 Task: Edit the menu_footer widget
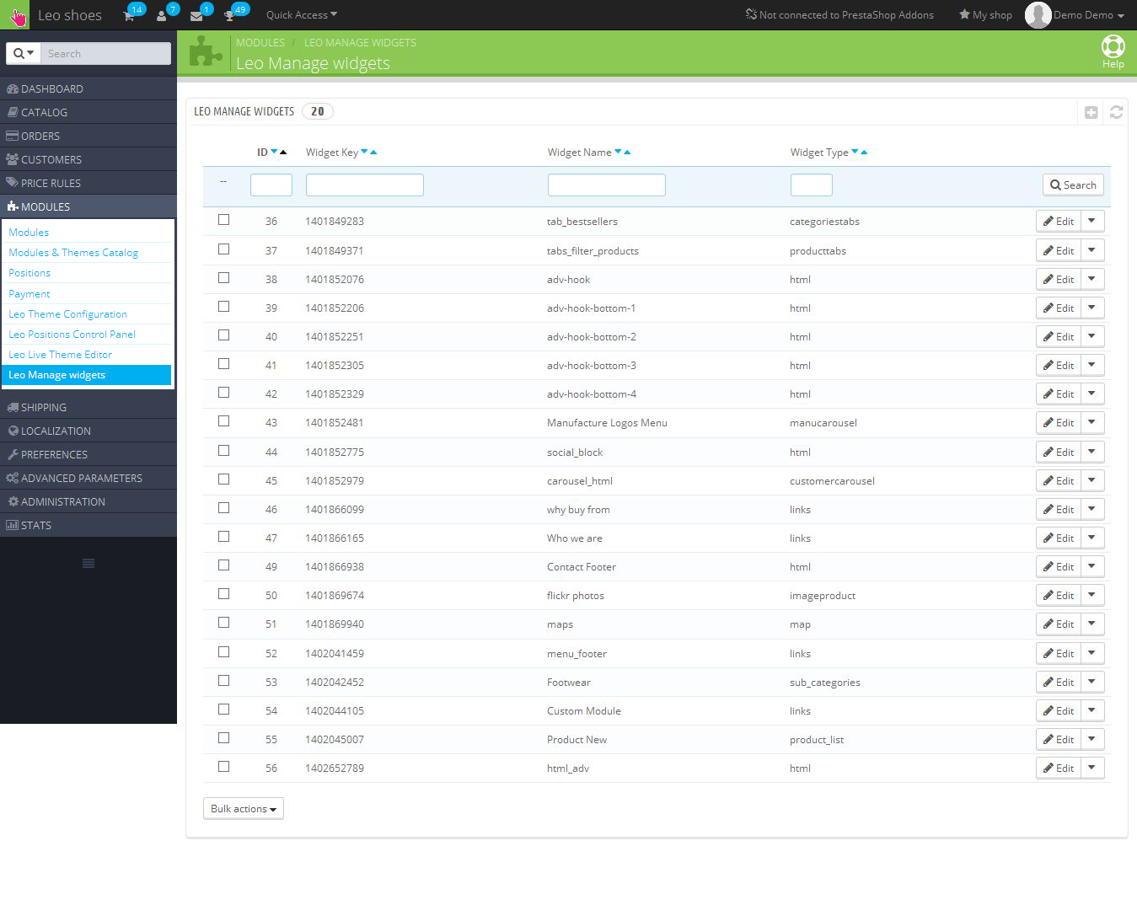pos(1058,653)
